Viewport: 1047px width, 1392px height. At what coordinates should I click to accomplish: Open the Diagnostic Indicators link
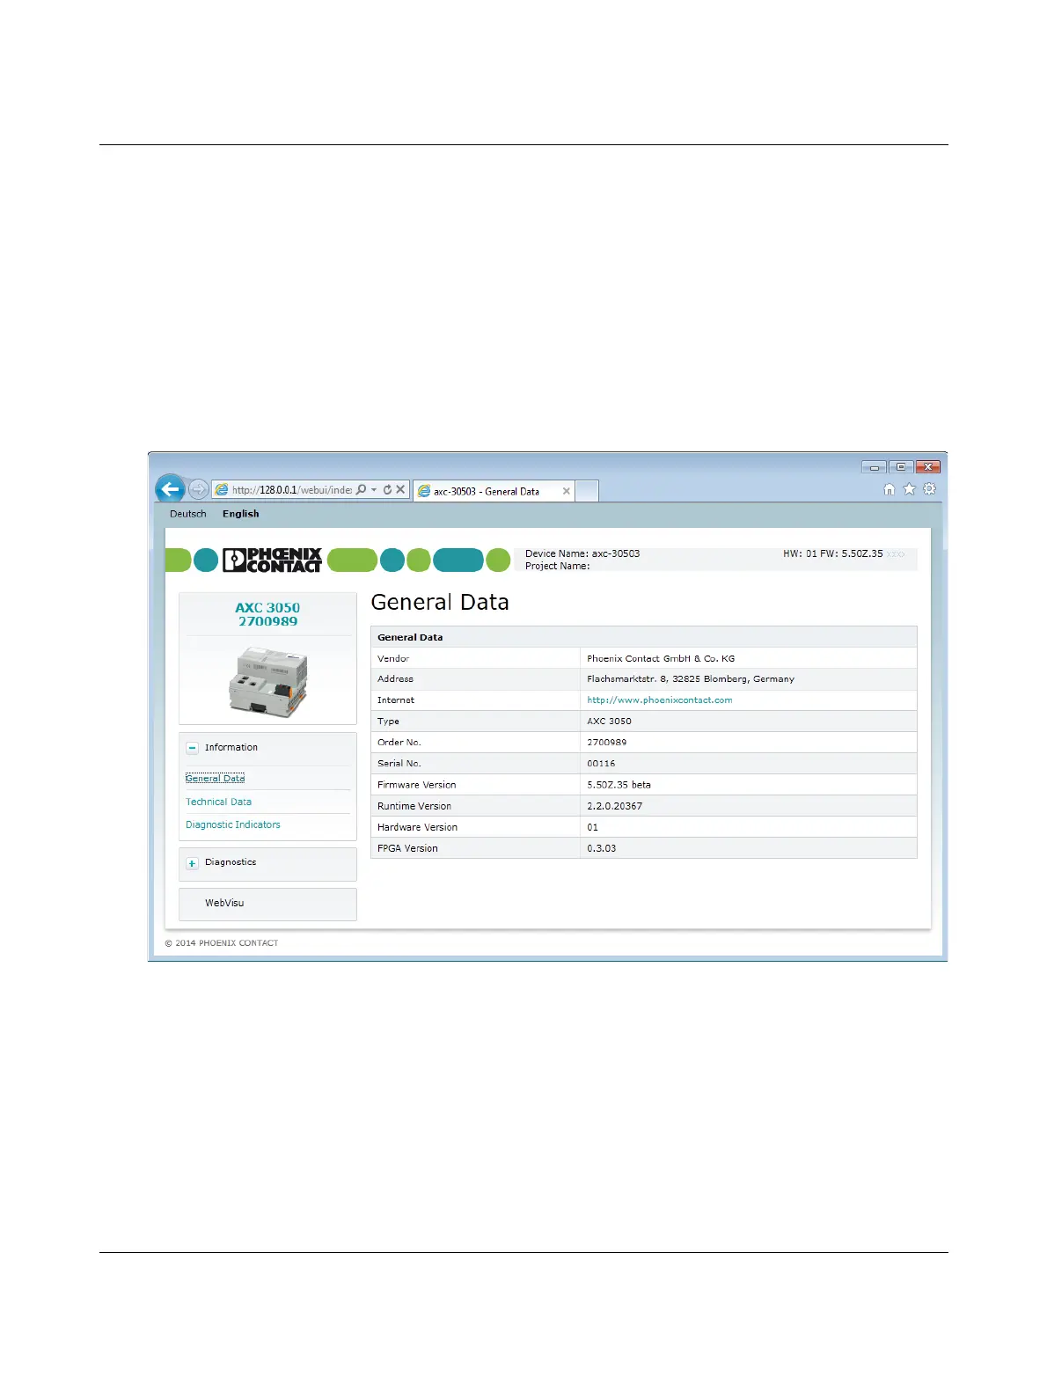[233, 824]
